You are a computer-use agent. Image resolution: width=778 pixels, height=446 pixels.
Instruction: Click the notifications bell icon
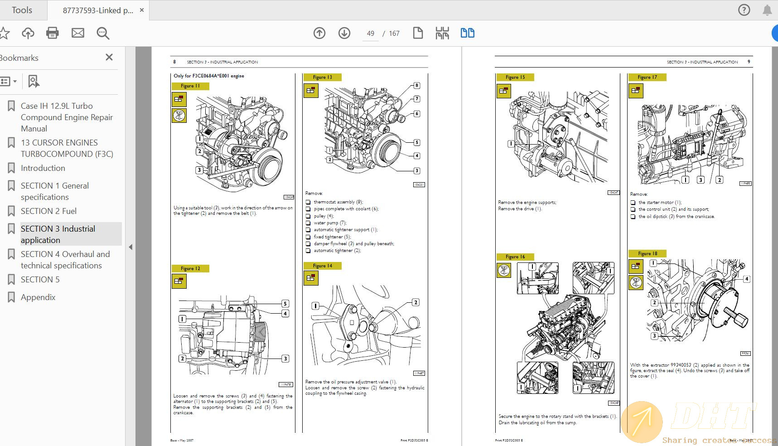coord(767,10)
